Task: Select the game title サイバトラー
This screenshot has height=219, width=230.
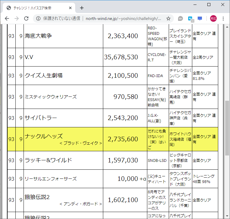Action: 41,118
